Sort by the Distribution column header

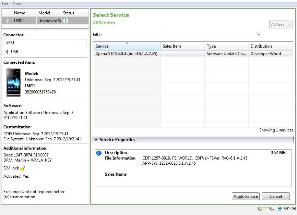tap(271, 46)
